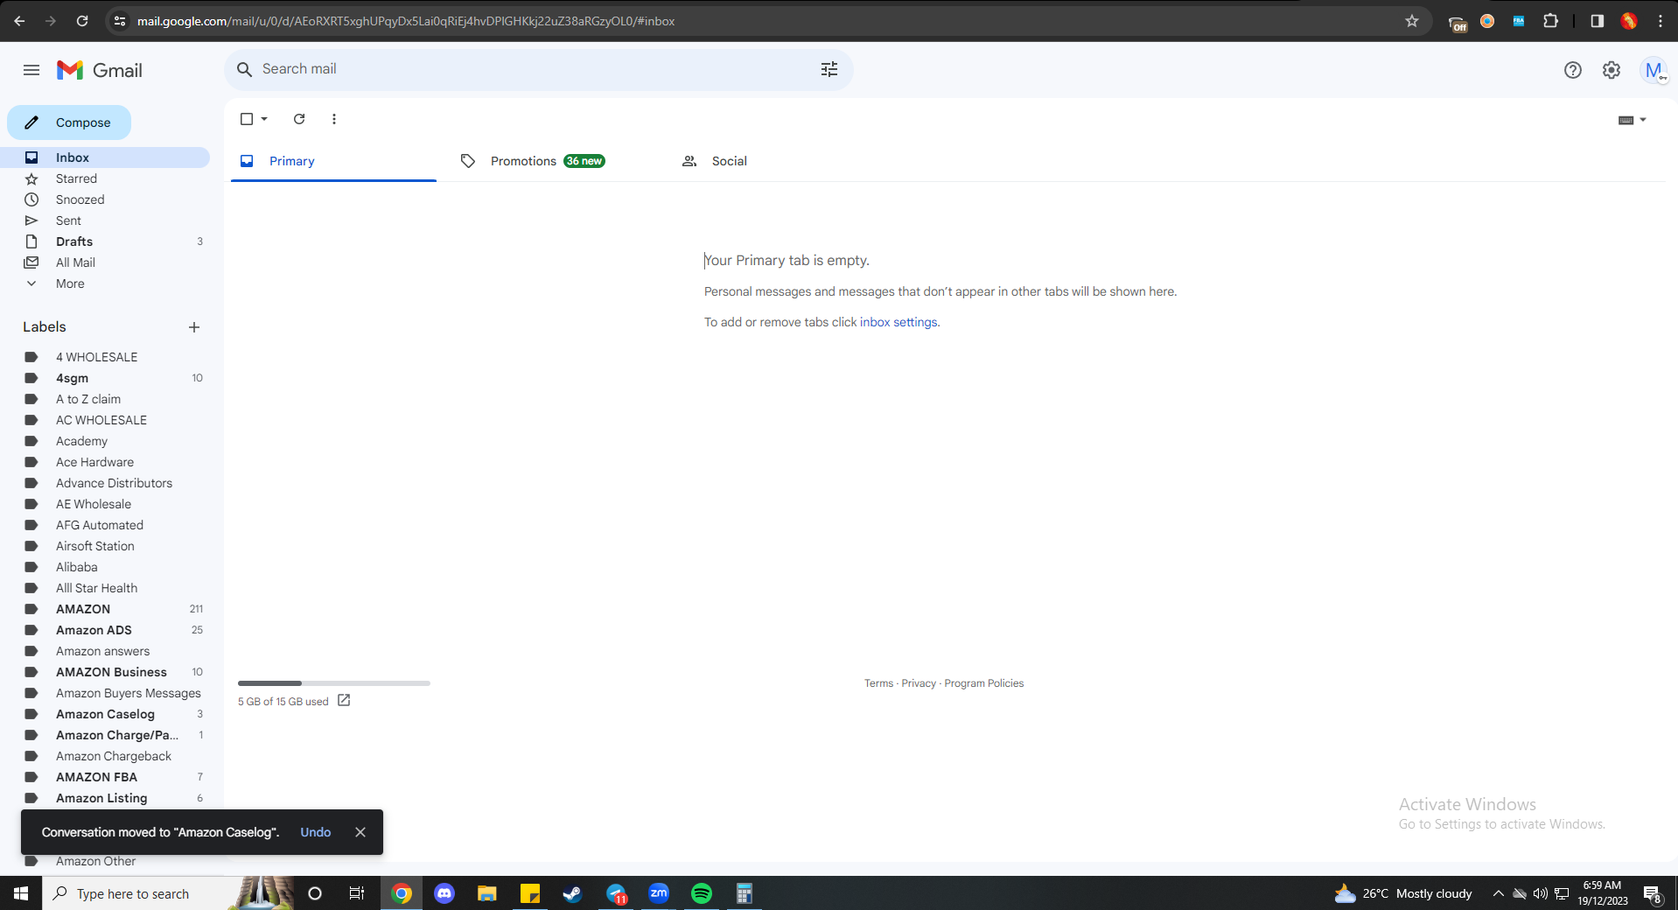Refresh the inbox
Viewport: 1678px width, 910px height.
299,119
